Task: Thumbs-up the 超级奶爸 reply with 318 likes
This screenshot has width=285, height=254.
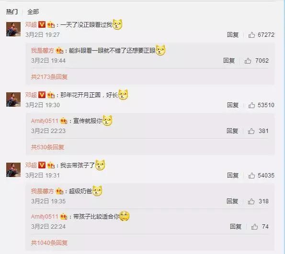Action: point(251,201)
